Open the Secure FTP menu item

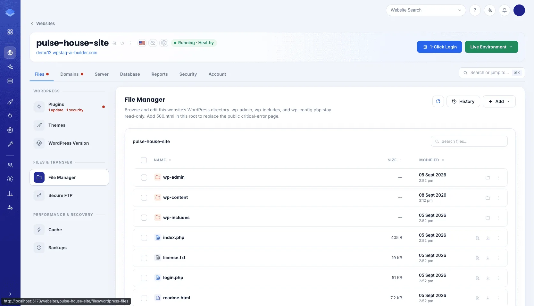click(x=69, y=195)
